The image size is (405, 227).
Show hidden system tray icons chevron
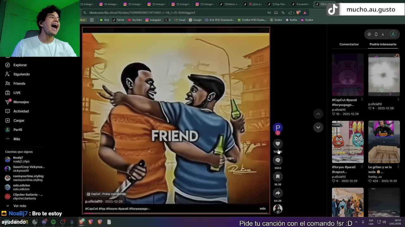click(356, 222)
